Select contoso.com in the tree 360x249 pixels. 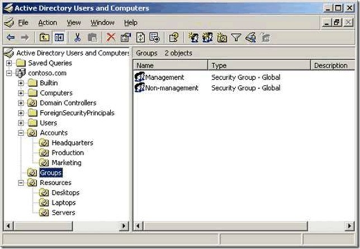click(x=48, y=73)
